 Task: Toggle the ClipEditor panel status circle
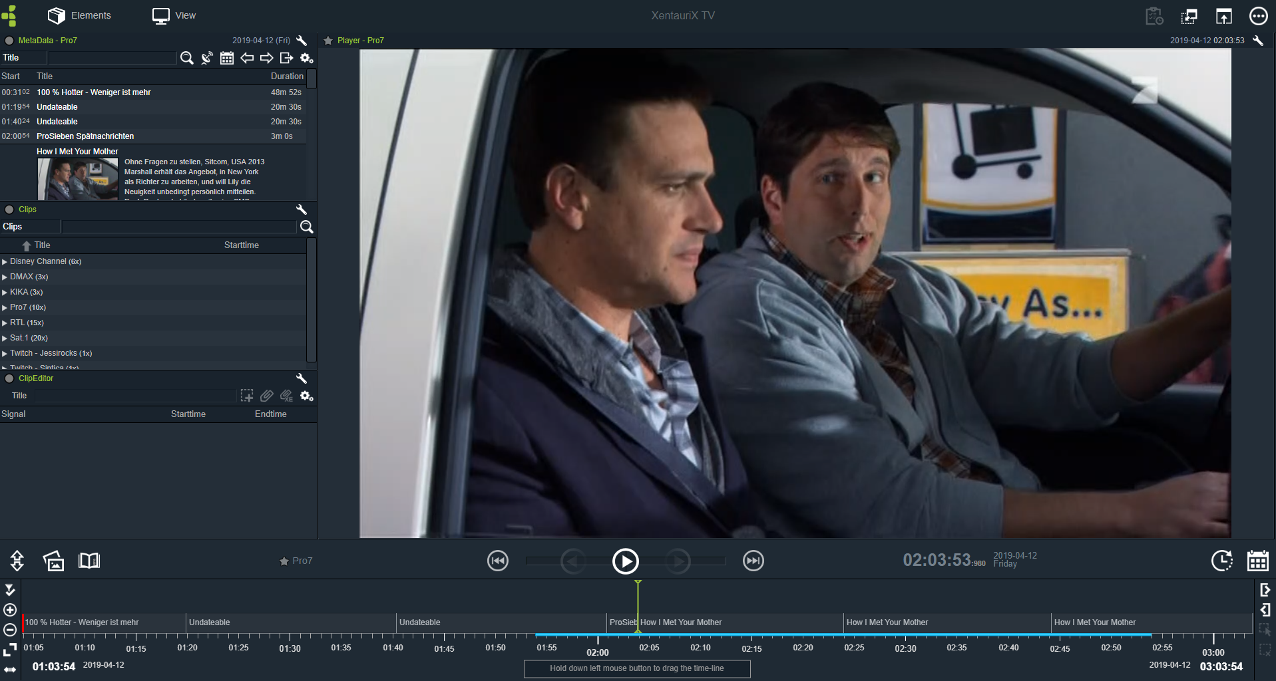click(x=9, y=378)
